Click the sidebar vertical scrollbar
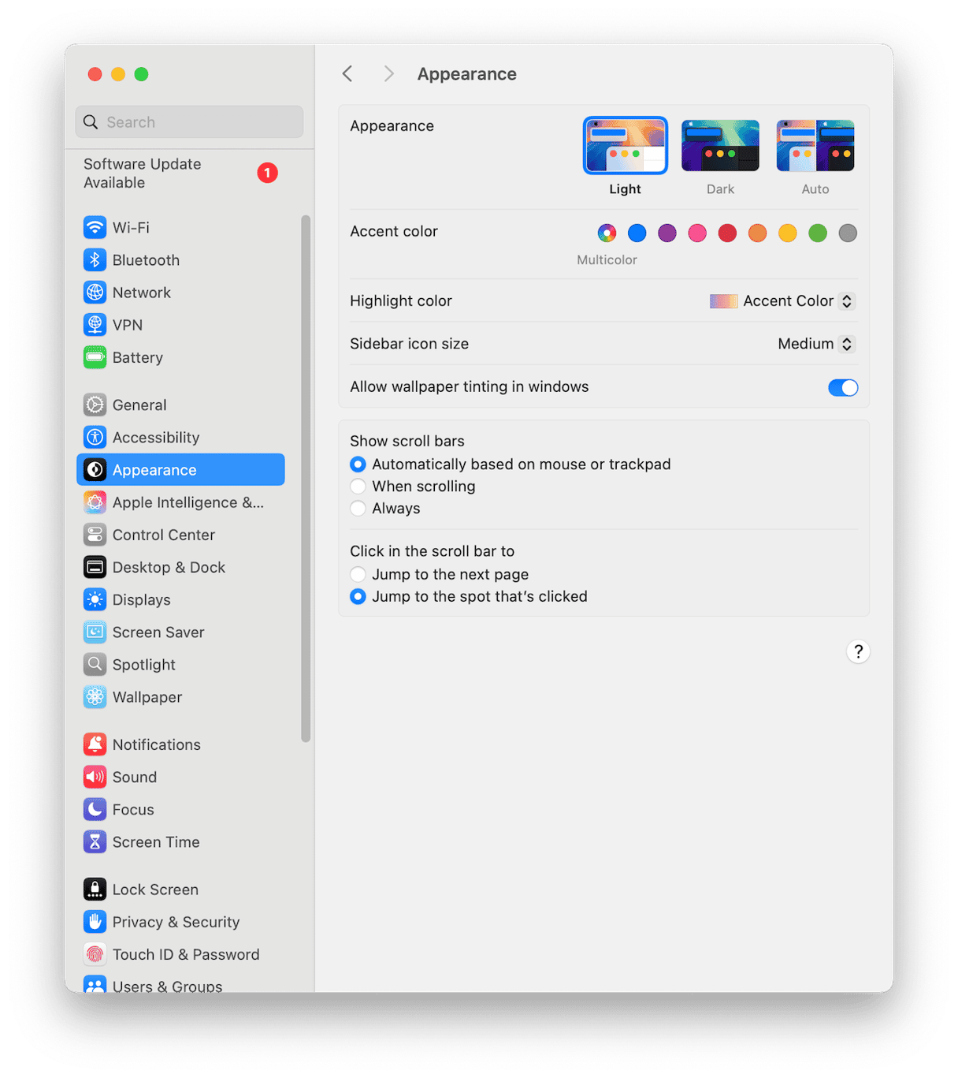 [306, 479]
